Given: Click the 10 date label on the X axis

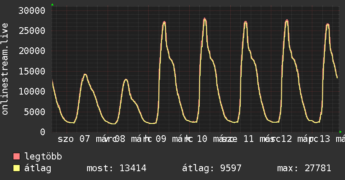Looking at the screenshot, I should [202, 139].
